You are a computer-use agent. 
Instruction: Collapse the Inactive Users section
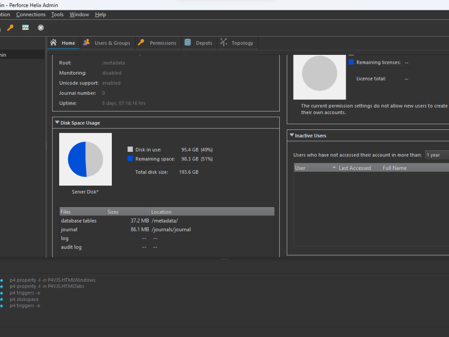coord(292,135)
